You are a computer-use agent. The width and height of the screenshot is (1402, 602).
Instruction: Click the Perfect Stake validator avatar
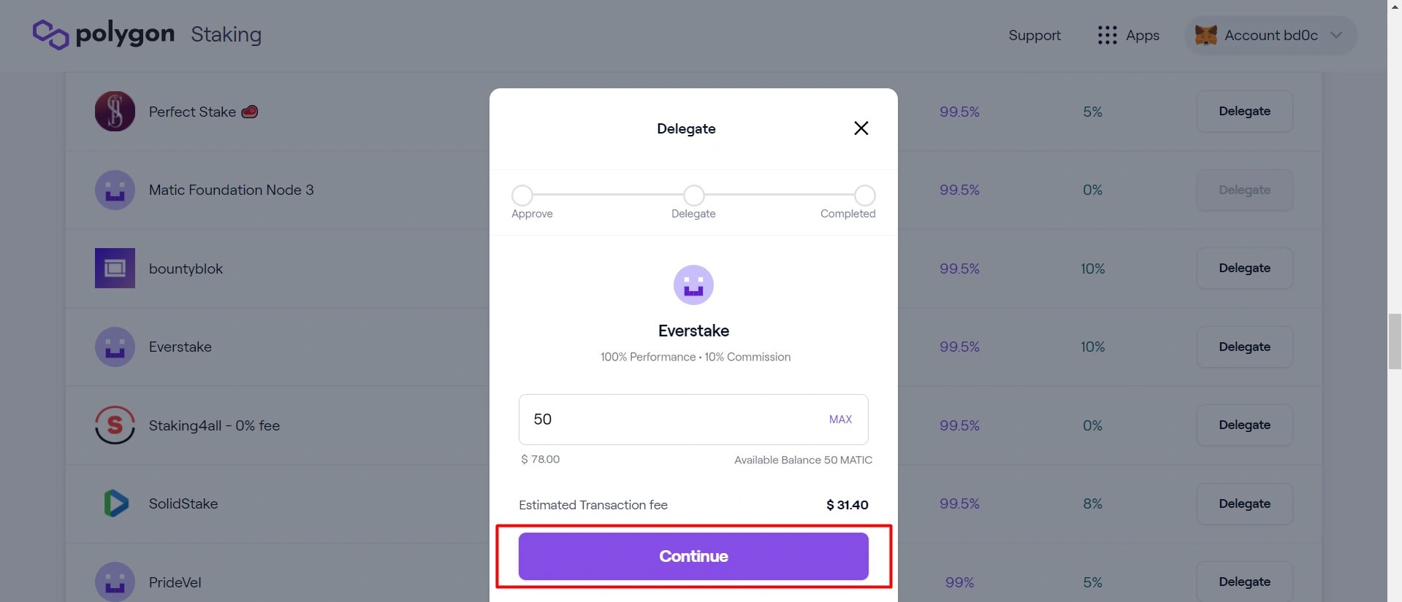(115, 112)
